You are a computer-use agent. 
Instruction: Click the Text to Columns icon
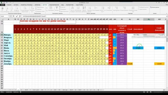[72, 9]
